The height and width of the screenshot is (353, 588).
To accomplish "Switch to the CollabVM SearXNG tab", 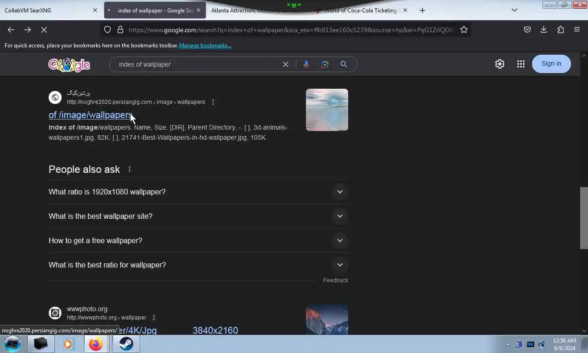I will [x=50, y=10].
